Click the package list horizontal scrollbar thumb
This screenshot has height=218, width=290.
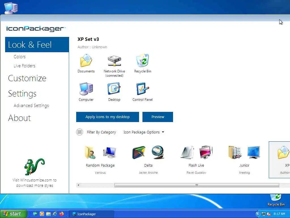click(x=197, y=185)
